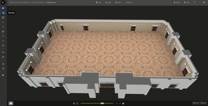Image resolution: width=208 pixels, height=106 pixels.
Task: Click Waldorf Astoria Arizona Biltmore breadcrumb
Action: (20, 2)
